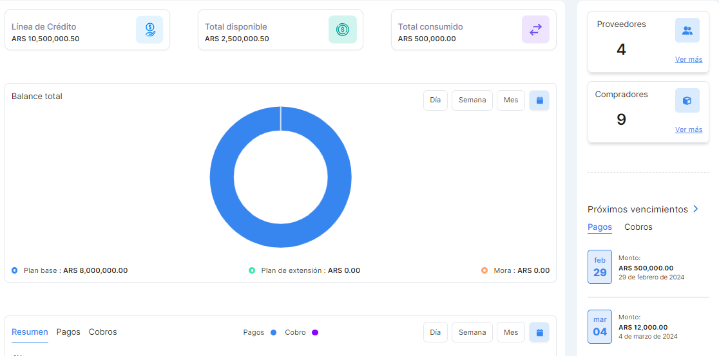Click the Total consumido arrows icon
The height and width of the screenshot is (356, 719).
[535, 30]
